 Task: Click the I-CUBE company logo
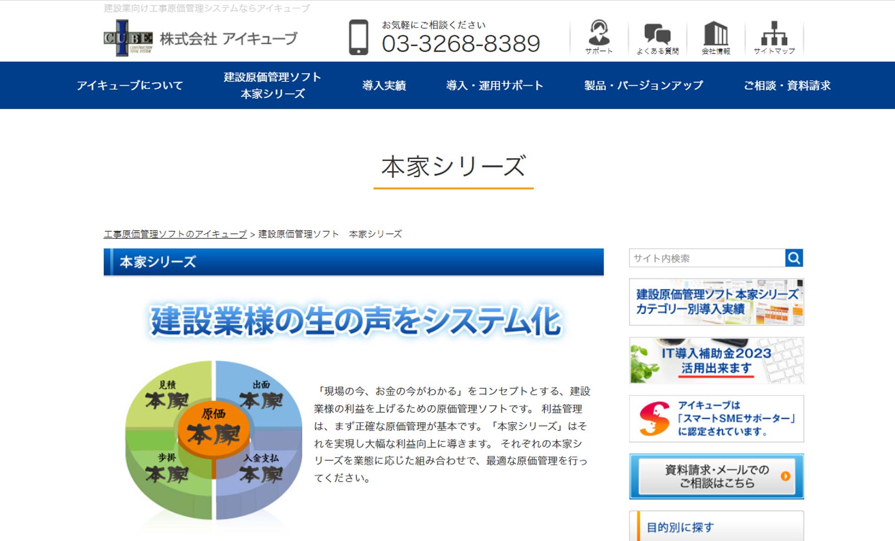tap(128, 38)
